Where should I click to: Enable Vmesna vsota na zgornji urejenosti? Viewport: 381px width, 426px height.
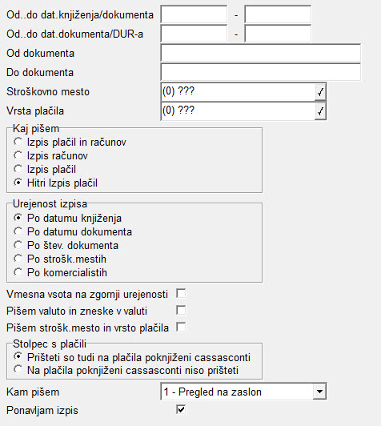tap(181, 294)
